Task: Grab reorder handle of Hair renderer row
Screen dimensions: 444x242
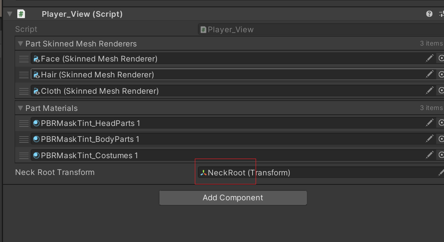Action: point(24,75)
